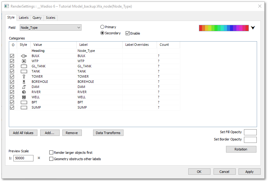The width and height of the screenshot is (268, 182).
Task: Click the TOWER style icon
Action: click(x=24, y=76)
